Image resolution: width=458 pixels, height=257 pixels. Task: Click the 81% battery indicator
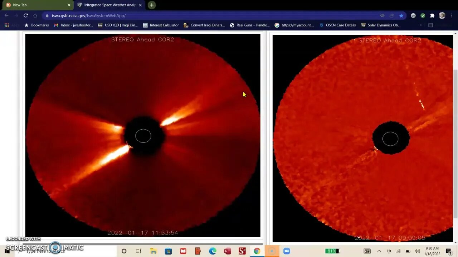[x=332, y=251]
